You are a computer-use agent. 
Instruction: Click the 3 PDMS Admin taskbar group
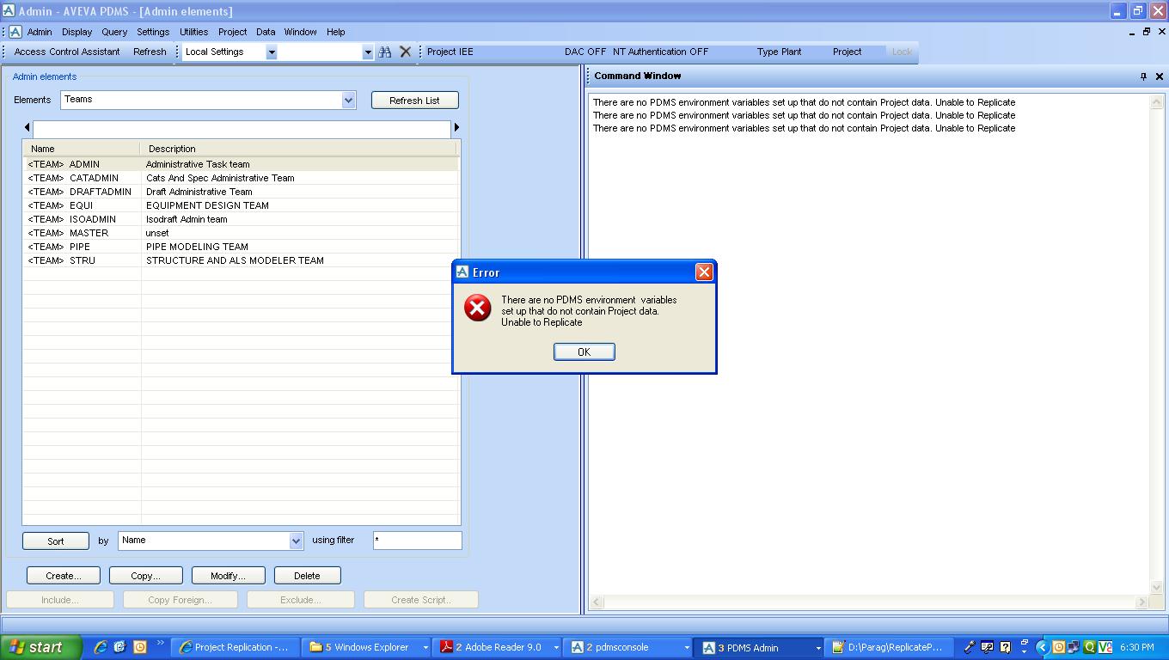point(759,647)
